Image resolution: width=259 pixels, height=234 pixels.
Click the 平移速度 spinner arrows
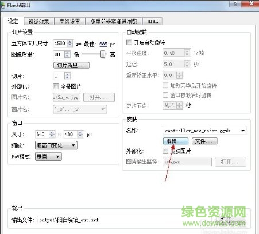187,53
